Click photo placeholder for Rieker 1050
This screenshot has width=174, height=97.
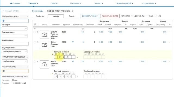[x=44, y=45]
